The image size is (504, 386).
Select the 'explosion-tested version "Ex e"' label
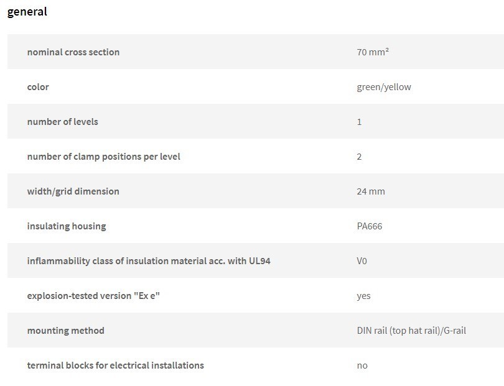click(93, 296)
